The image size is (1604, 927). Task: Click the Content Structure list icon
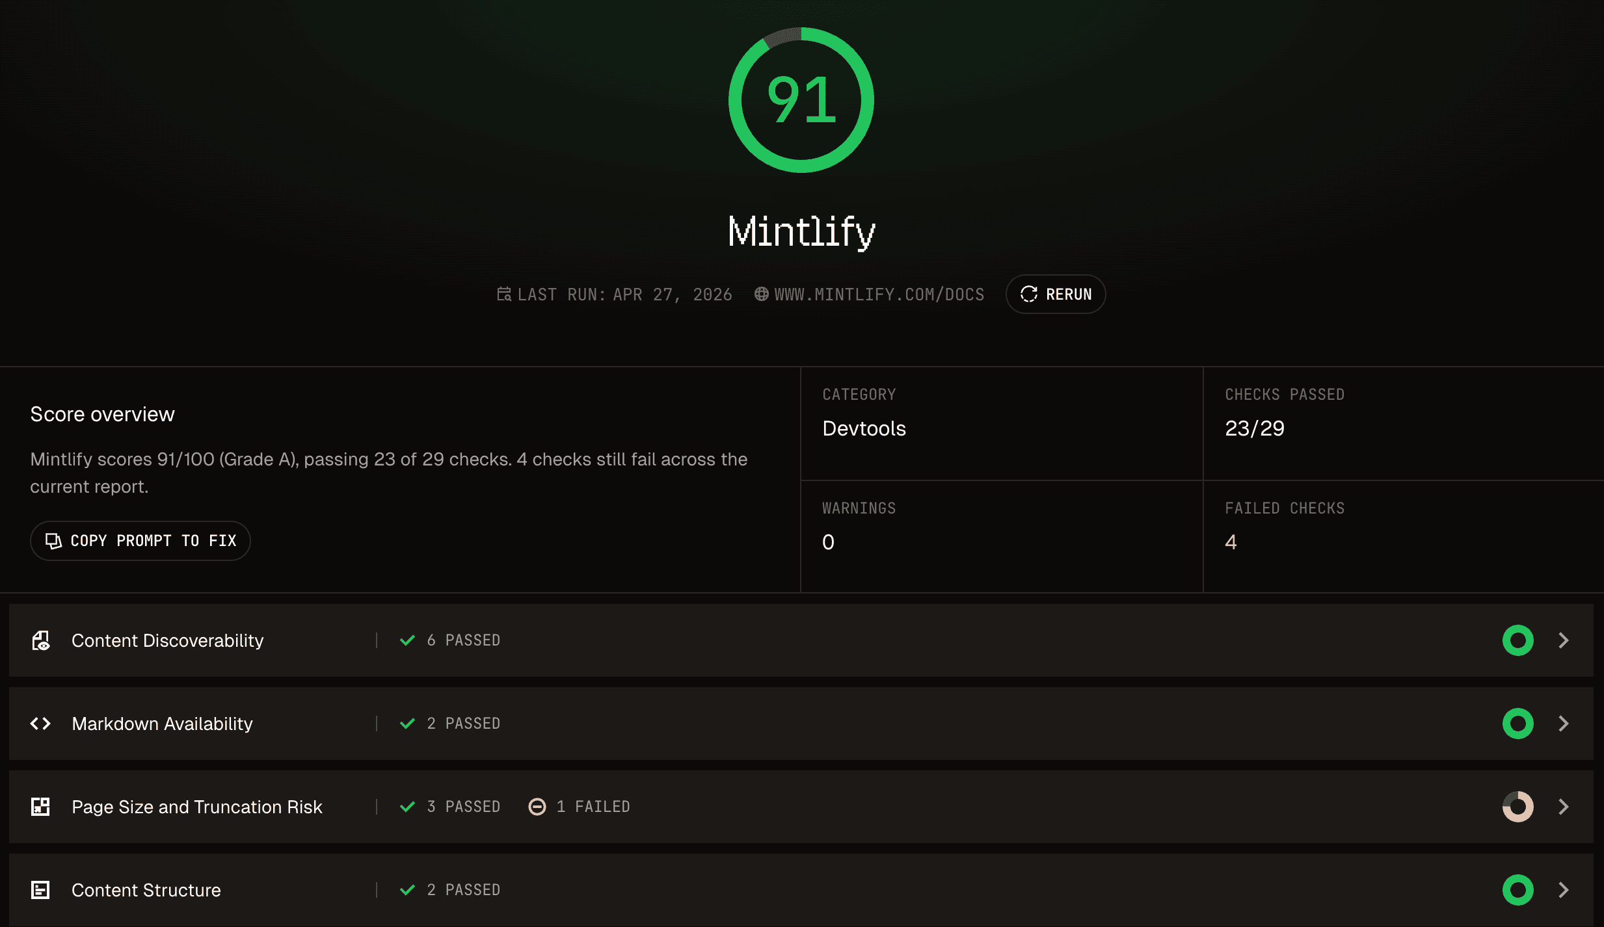point(40,890)
